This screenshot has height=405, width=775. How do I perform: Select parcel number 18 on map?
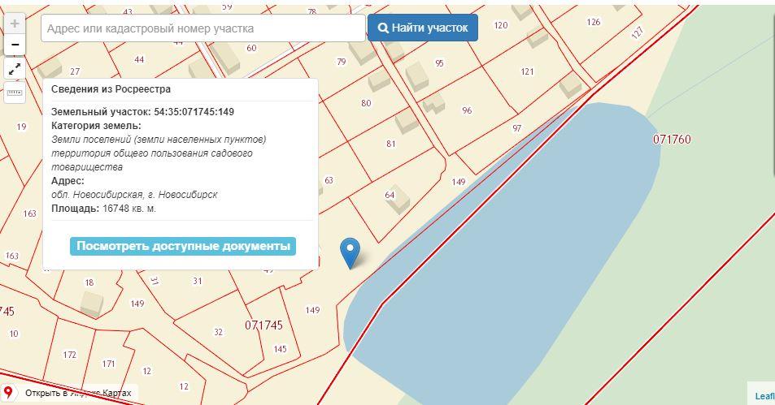[89, 282]
